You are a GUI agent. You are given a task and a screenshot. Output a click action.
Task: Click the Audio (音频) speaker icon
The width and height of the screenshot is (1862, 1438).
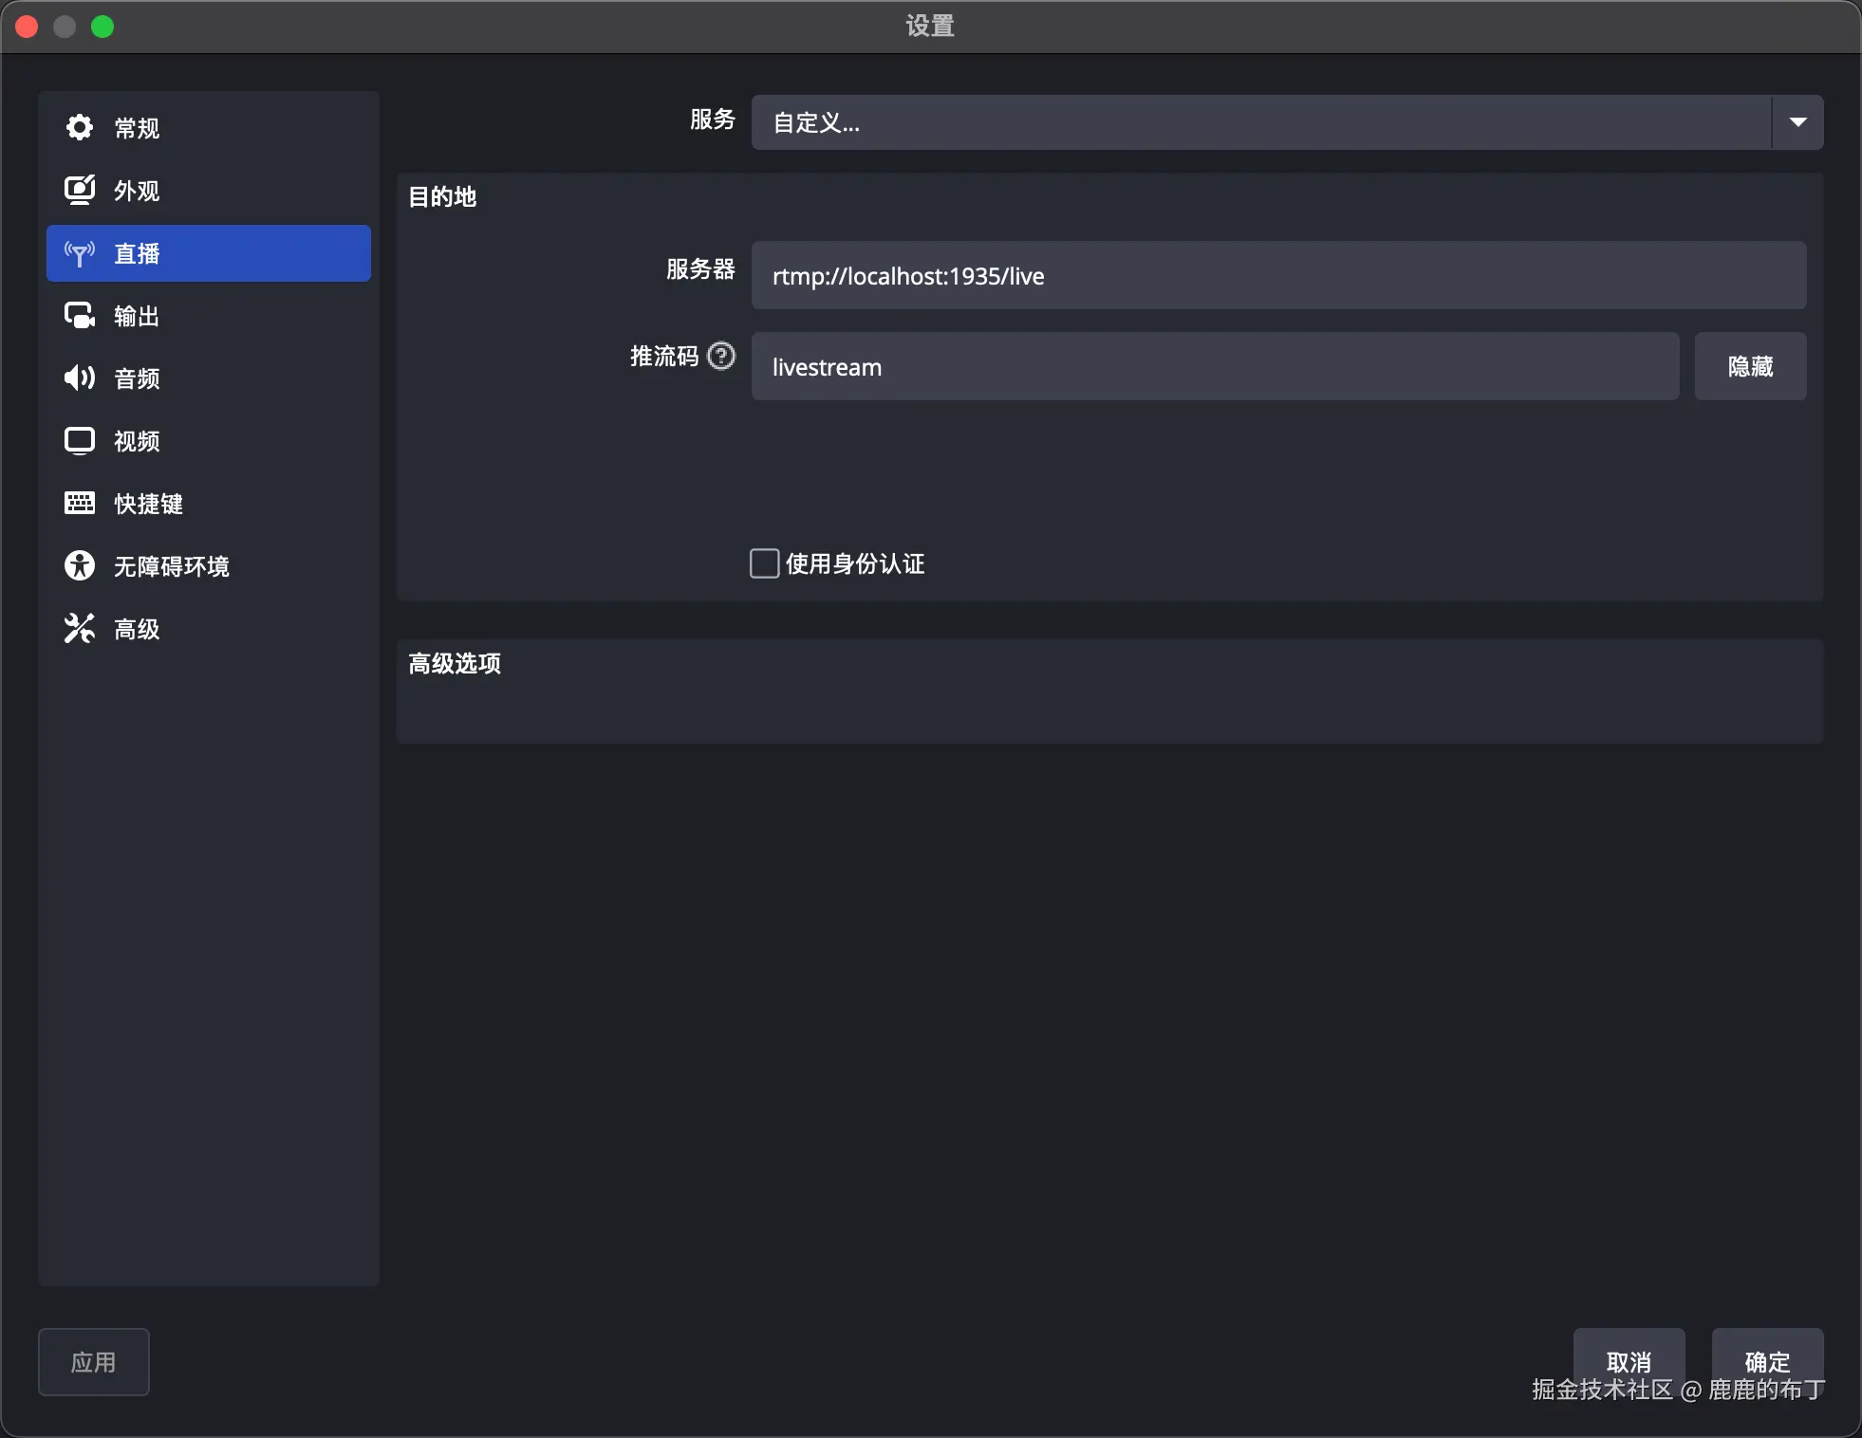click(80, 378)
